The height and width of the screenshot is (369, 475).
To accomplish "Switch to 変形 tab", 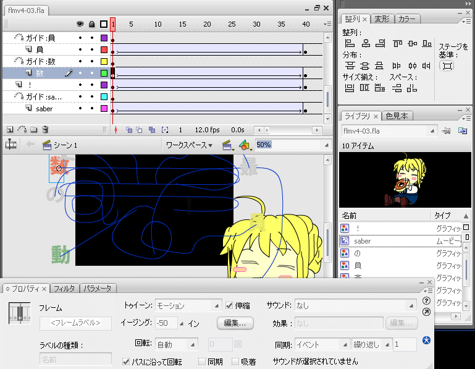I will (x=382, y=19).
